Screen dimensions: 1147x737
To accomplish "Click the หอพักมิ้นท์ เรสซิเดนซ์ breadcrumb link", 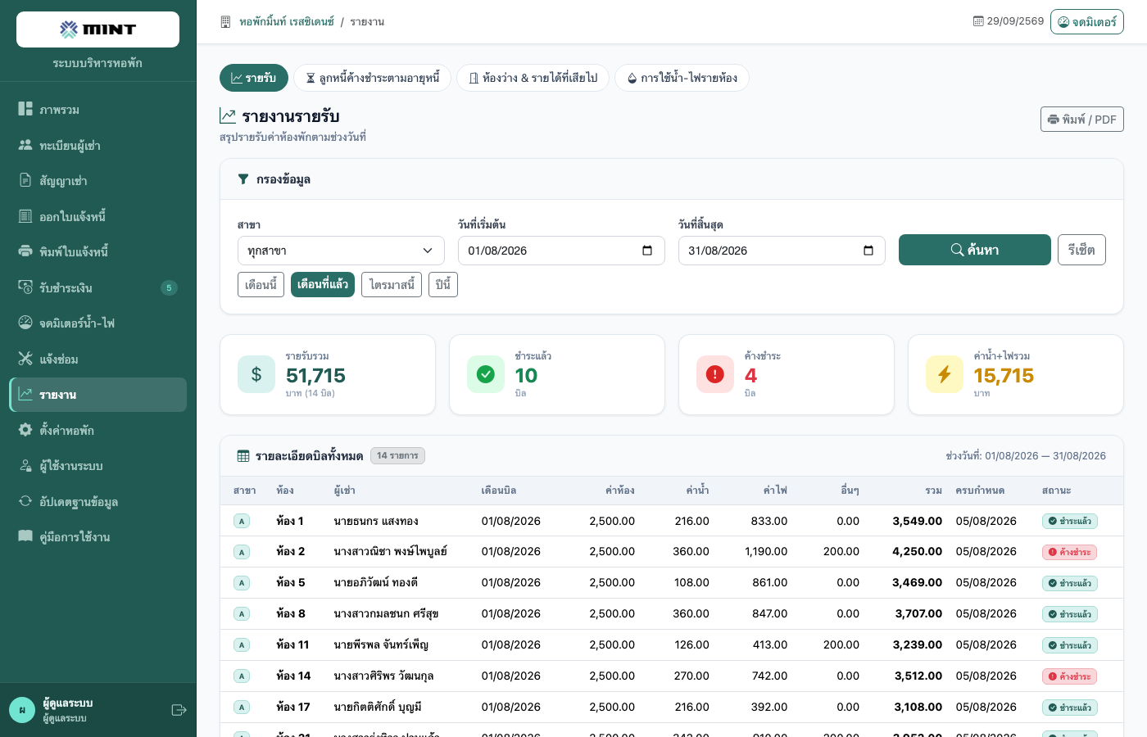I will (287, 22).
